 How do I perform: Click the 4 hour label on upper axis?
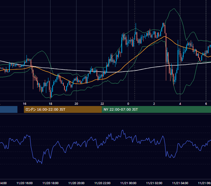180,104
